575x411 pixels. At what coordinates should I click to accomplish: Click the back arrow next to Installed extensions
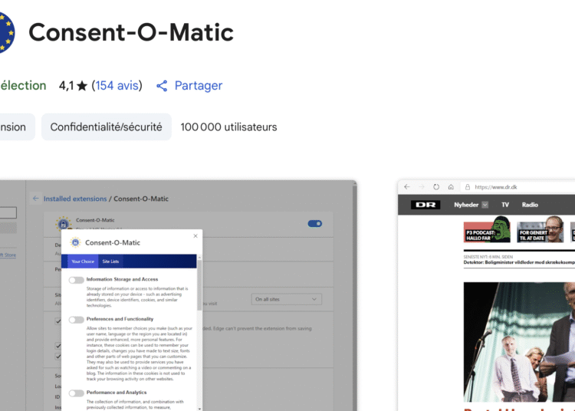point(35,199)
